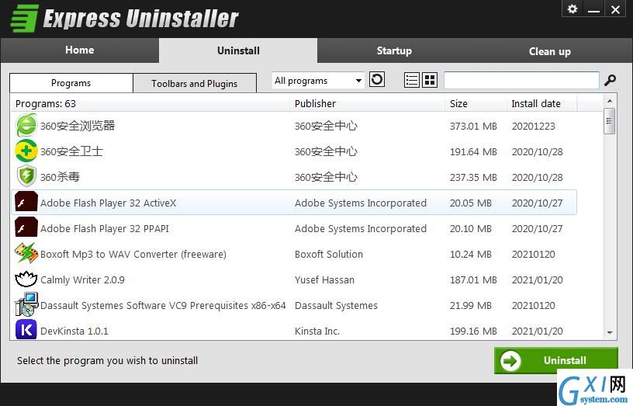Click Adobe Flash Player 32 PPAPI icon
The height and width of the screenshot is (406, 633).
[x=26, y=227]
